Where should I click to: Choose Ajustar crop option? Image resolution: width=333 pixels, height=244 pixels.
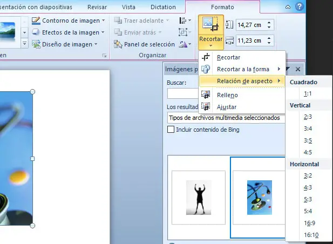[x=242, y=107]
